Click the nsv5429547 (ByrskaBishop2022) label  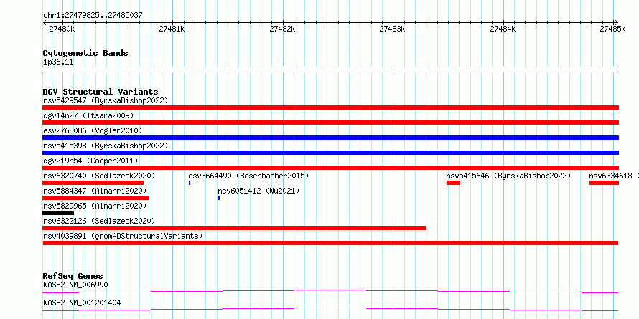pos(106,100)
